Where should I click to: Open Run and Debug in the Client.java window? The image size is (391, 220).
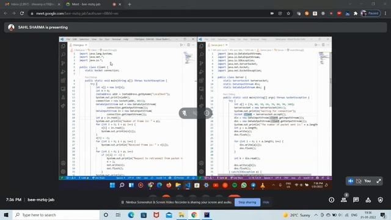coord(63,72)
